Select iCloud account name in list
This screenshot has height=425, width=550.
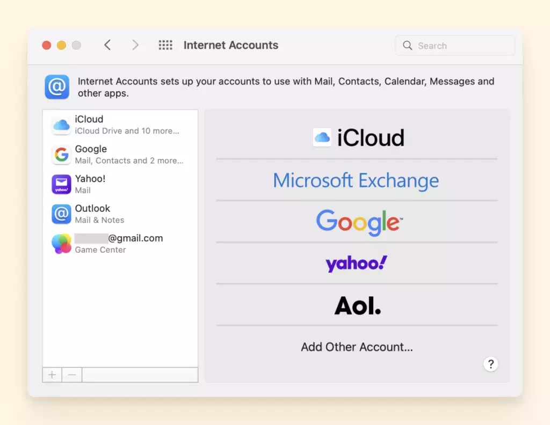point(89,119)
